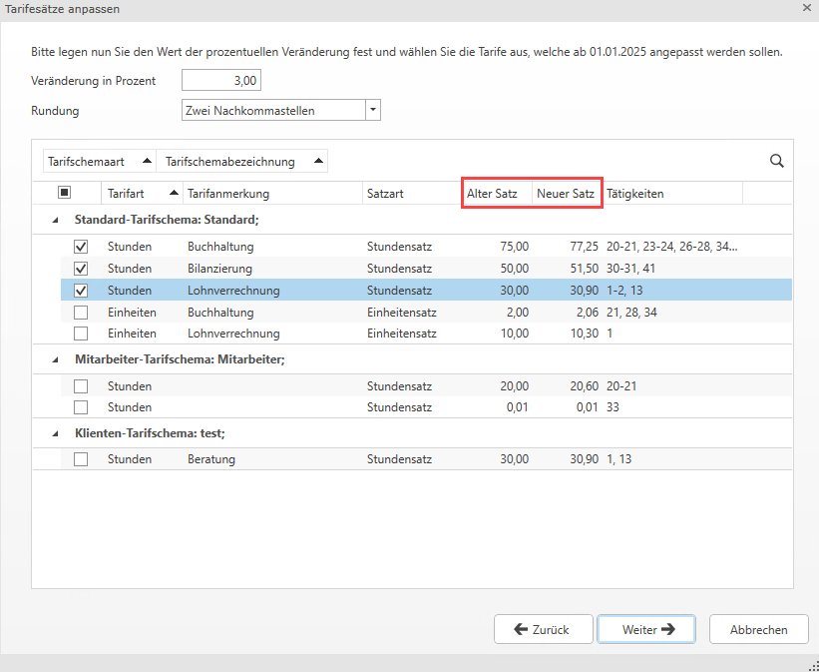
Task: Collapse the Standard-Tarifschema group
Action: (x=55, y=220)
